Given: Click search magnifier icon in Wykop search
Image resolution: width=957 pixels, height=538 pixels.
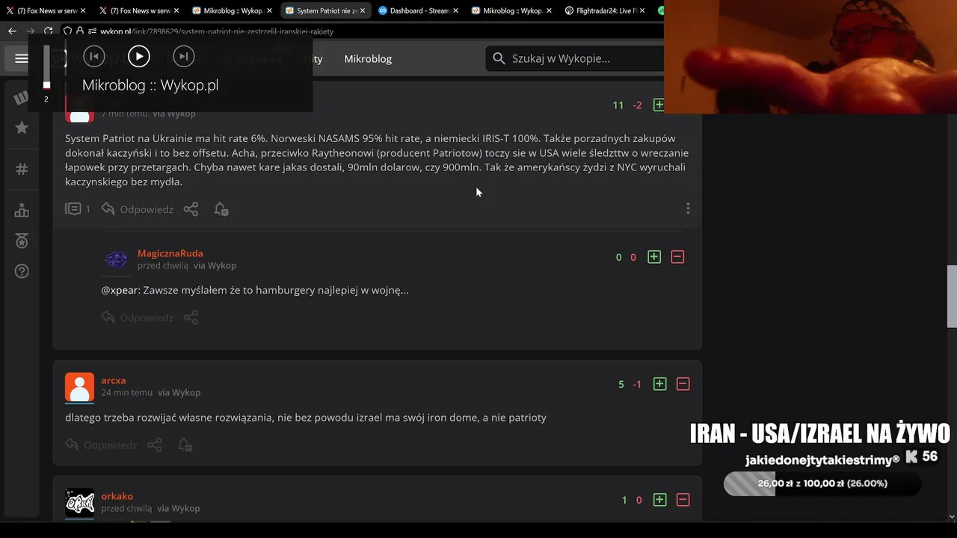Looking at the screenshot, I should [x=498, y=58].
